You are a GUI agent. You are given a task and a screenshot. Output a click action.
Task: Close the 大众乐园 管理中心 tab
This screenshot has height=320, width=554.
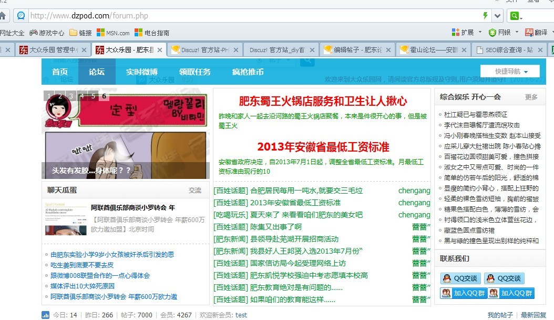[84, 50]
